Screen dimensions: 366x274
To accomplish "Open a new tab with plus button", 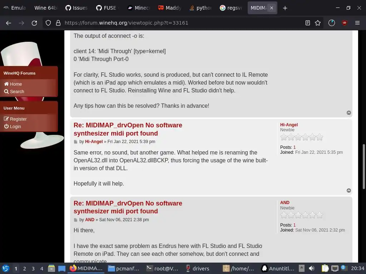I will (285, 8).
